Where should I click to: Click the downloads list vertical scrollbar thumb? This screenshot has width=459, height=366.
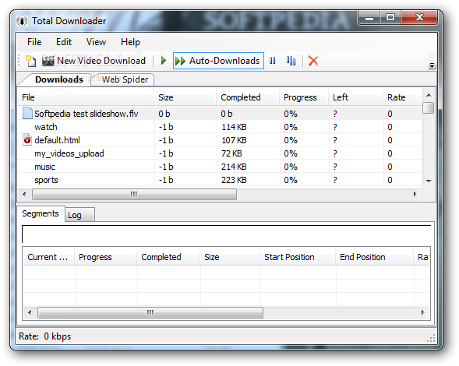(x=429, y=107)
